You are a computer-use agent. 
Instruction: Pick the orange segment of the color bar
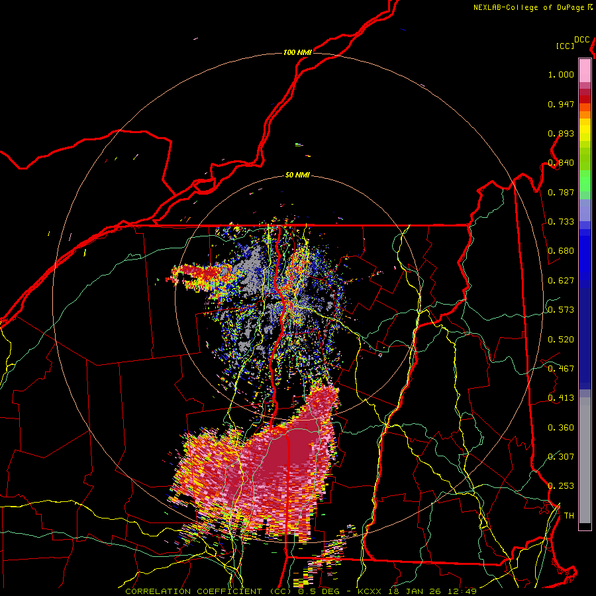click(585, 115)
